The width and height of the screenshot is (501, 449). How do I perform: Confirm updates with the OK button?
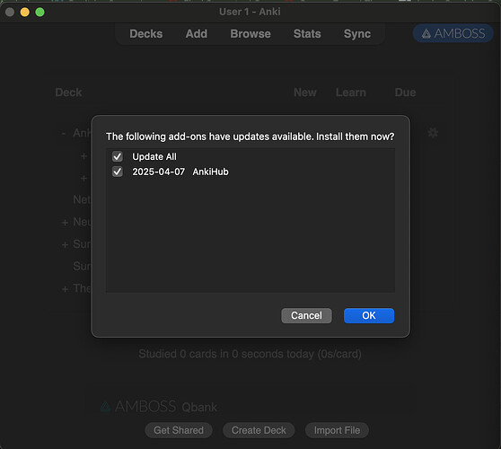click(x=369, y=315)
